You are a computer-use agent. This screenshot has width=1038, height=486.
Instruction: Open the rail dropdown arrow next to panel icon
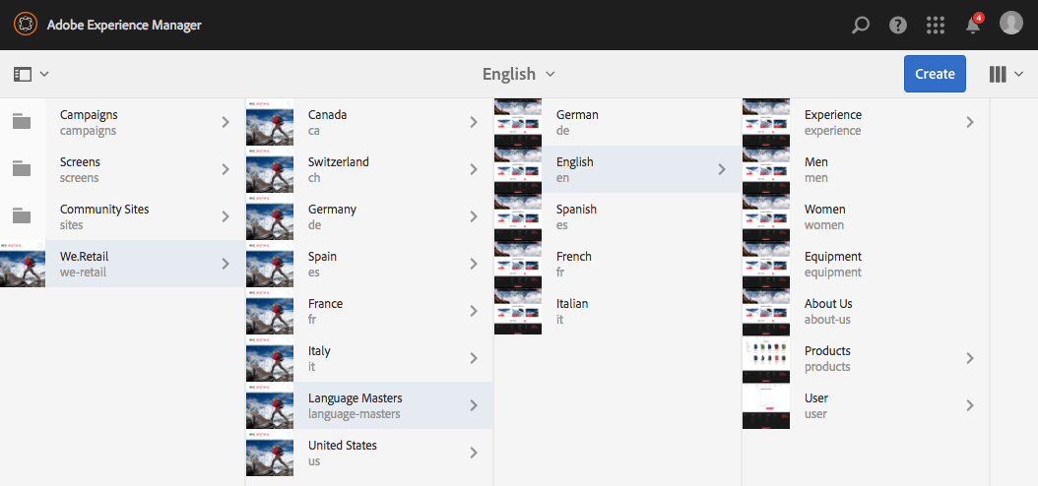(x=44, y=74)
